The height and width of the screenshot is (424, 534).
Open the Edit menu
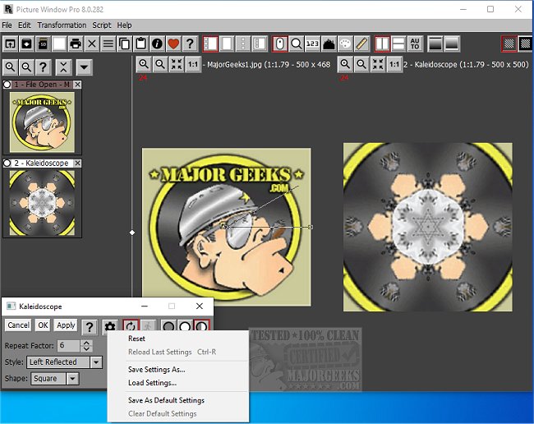pyautogui.click(x=25, y=25)
